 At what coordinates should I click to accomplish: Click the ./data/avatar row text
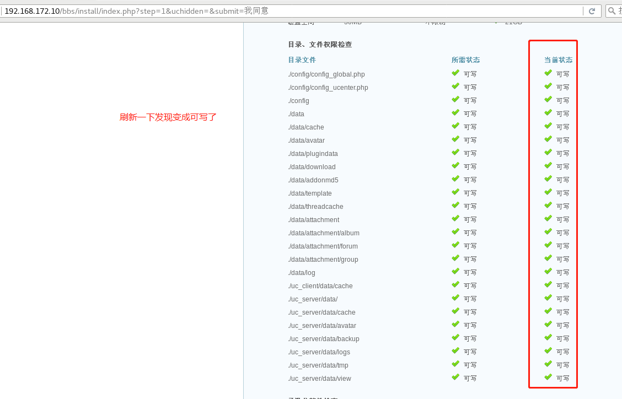(306, 141)
